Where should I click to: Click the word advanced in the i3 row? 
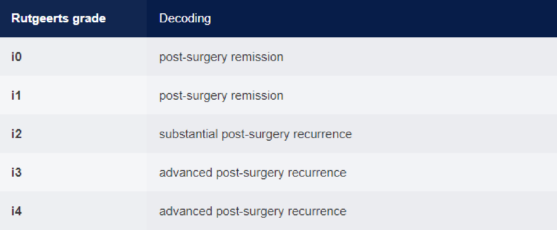(186, 173)
